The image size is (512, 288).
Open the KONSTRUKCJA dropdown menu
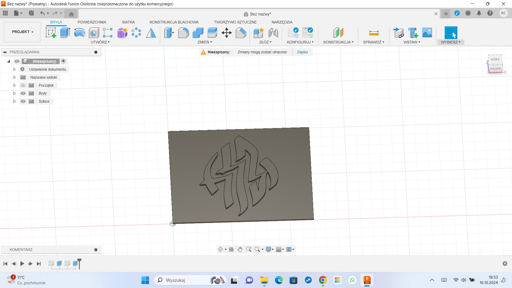pyautogui.click(x=338, y=42)
